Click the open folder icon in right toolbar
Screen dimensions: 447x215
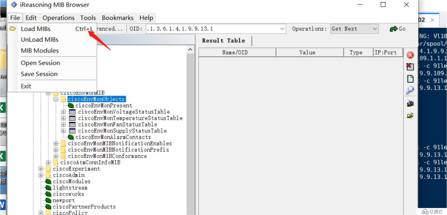(410, 115)
